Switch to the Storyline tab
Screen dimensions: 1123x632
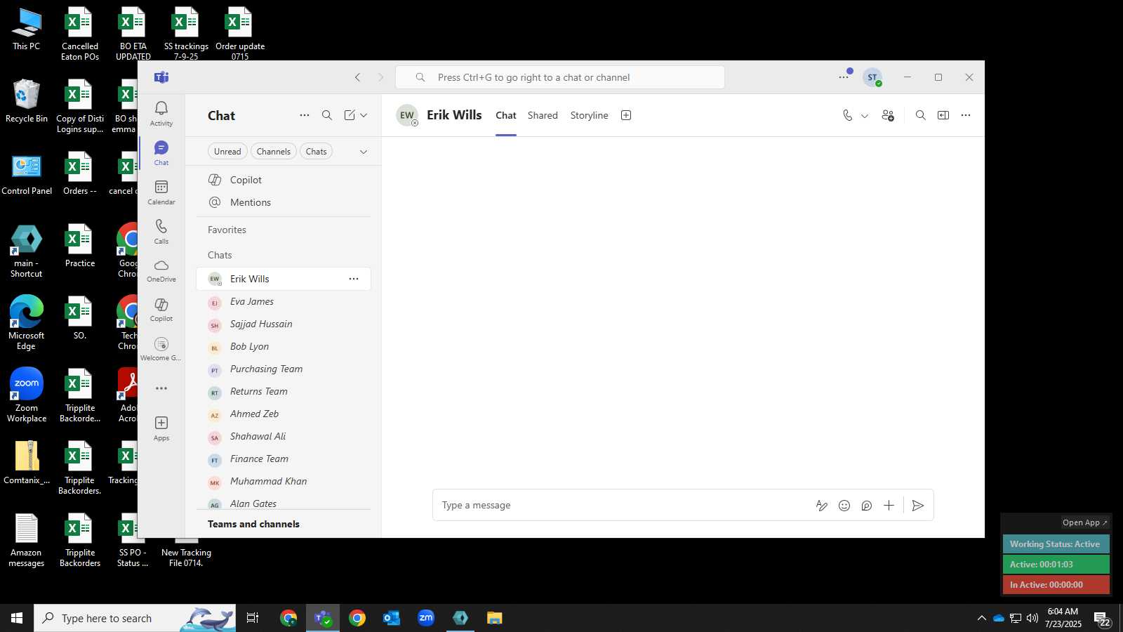point(589,115)
